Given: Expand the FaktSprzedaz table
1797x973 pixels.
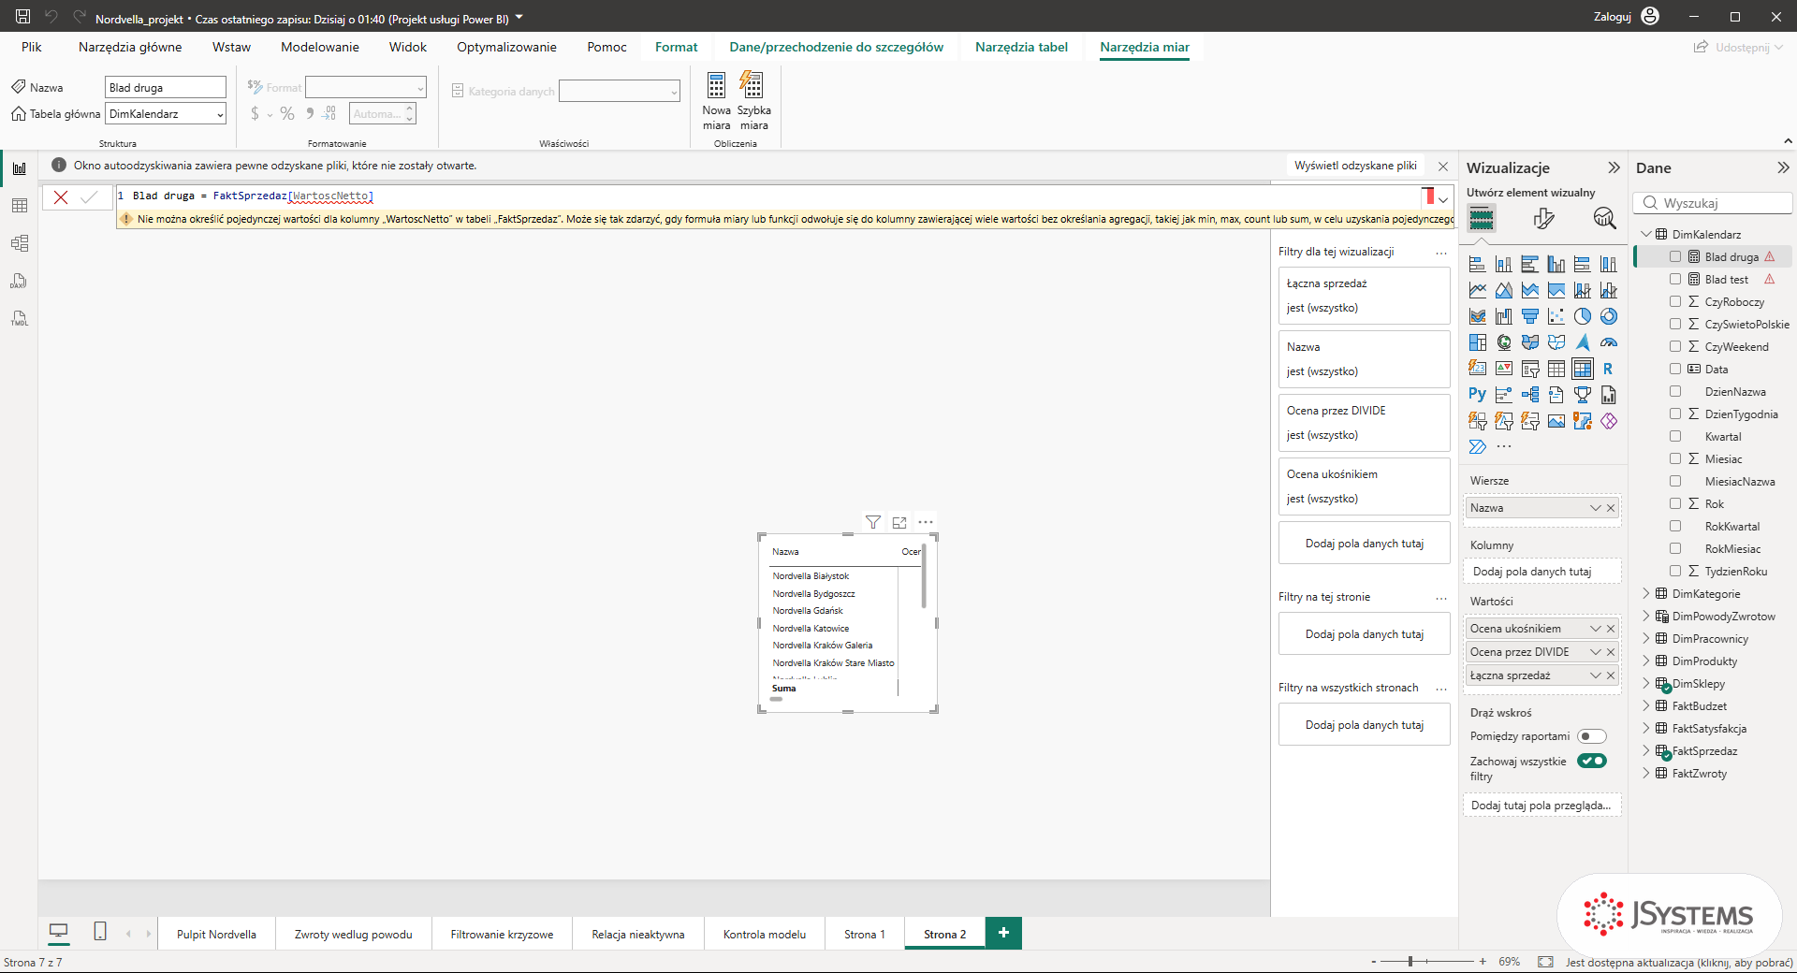Looking at the screenshot, I should tap(1646, 750).
